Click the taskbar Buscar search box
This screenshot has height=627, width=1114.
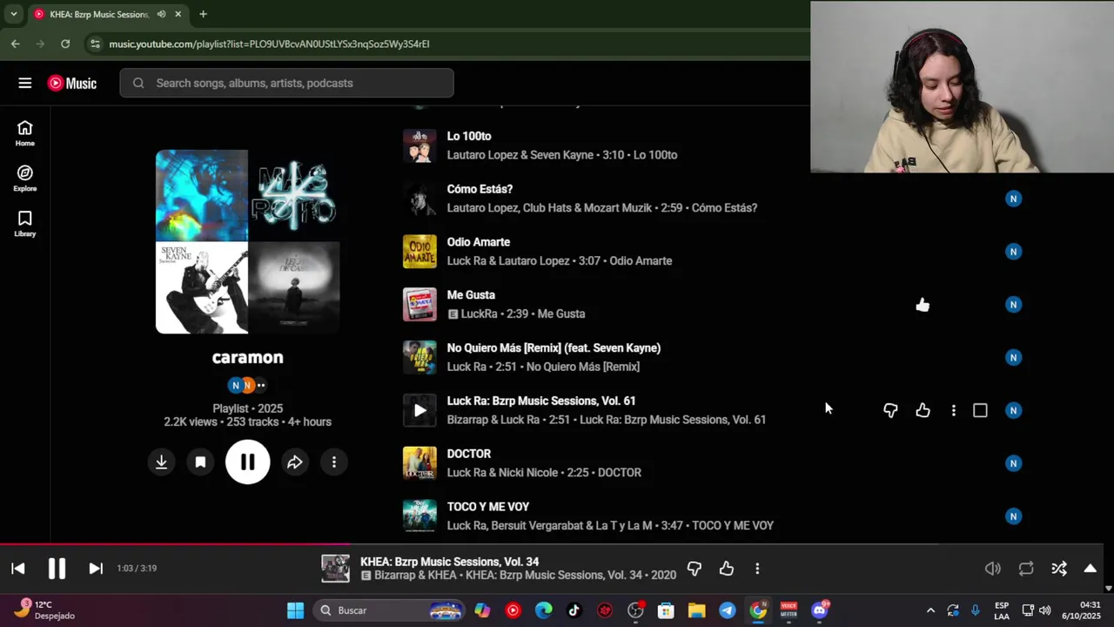tap(390, 610)
